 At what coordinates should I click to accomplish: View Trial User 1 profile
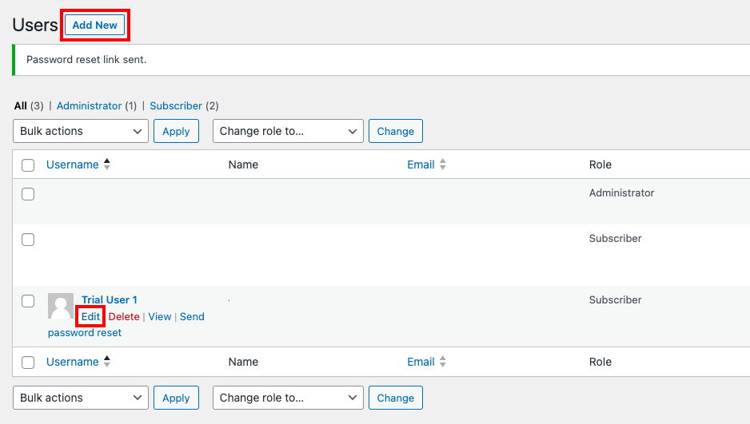point(160,316)
